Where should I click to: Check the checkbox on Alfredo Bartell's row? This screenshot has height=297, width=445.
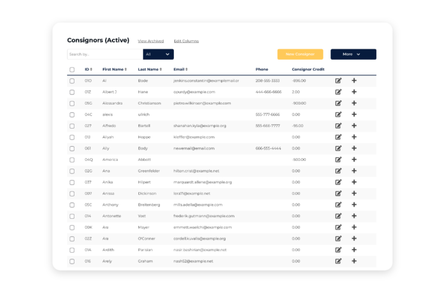tap(72, 126)
